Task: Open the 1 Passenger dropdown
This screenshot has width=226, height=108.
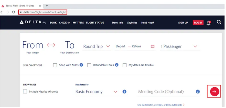Action: (x=180, y=46)
